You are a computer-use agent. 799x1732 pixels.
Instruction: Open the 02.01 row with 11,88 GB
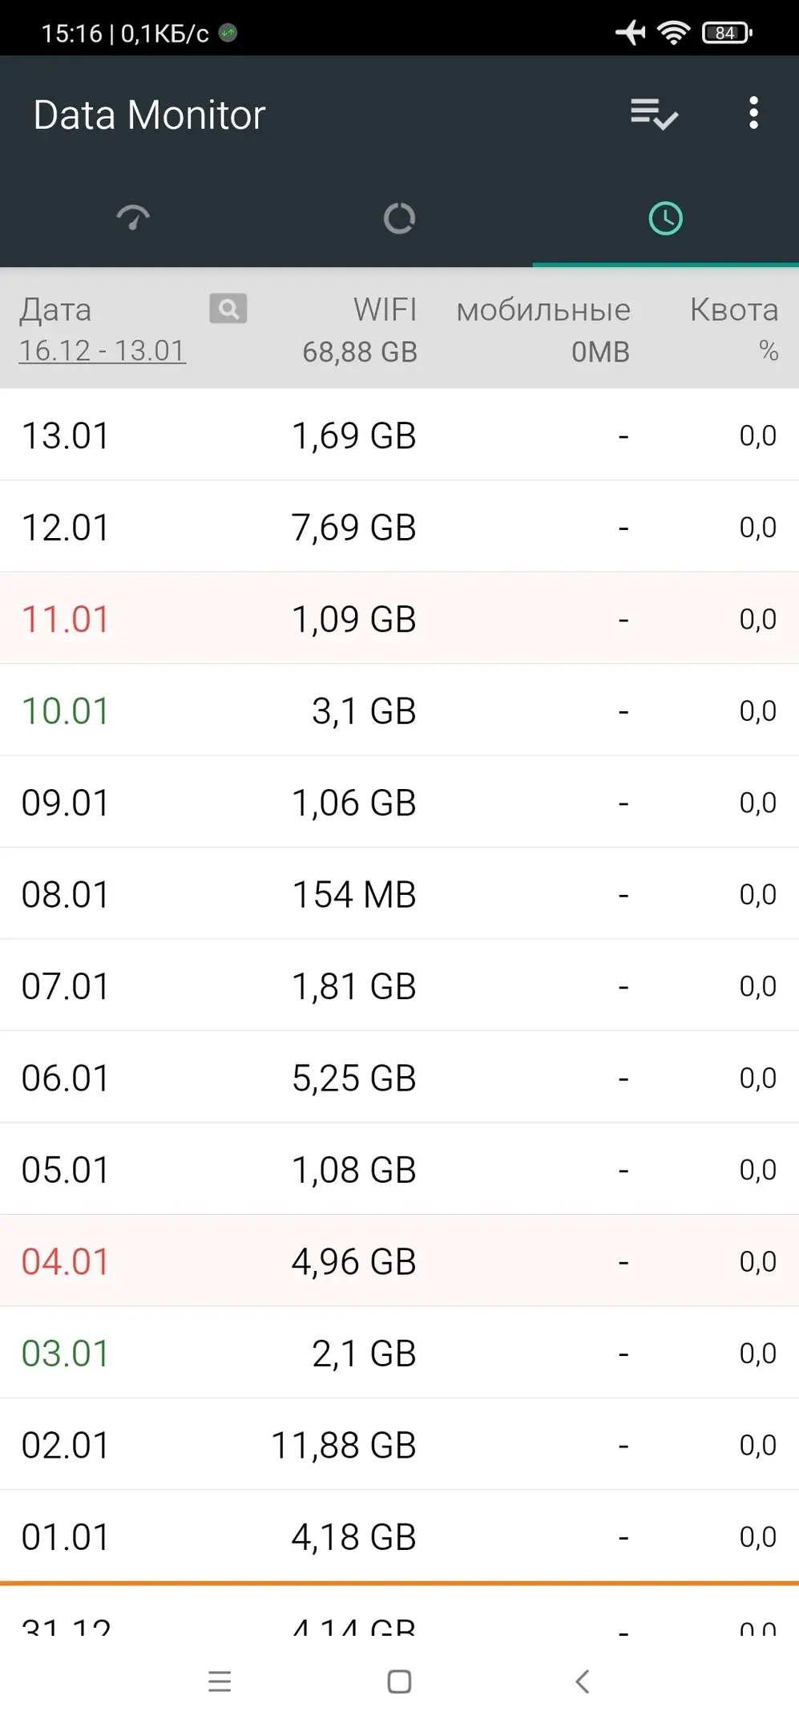point(399,1445)
